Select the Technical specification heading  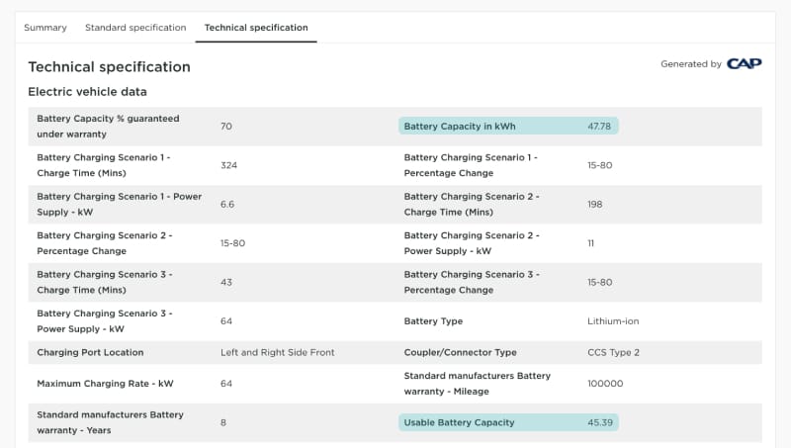tap(109, 66)
